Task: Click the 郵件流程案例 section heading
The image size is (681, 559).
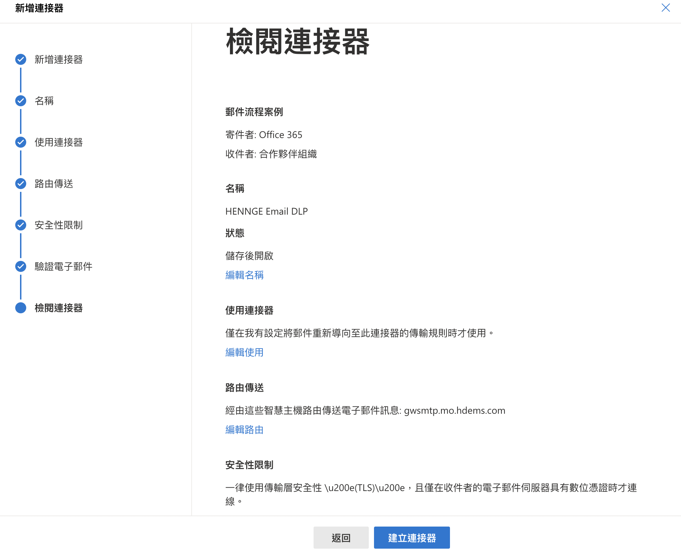Action: point(254,112)
